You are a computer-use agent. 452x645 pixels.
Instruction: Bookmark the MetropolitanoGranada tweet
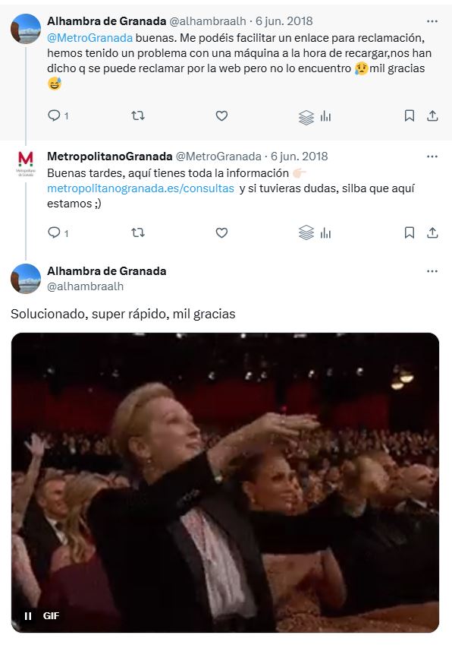pos(410,232)
